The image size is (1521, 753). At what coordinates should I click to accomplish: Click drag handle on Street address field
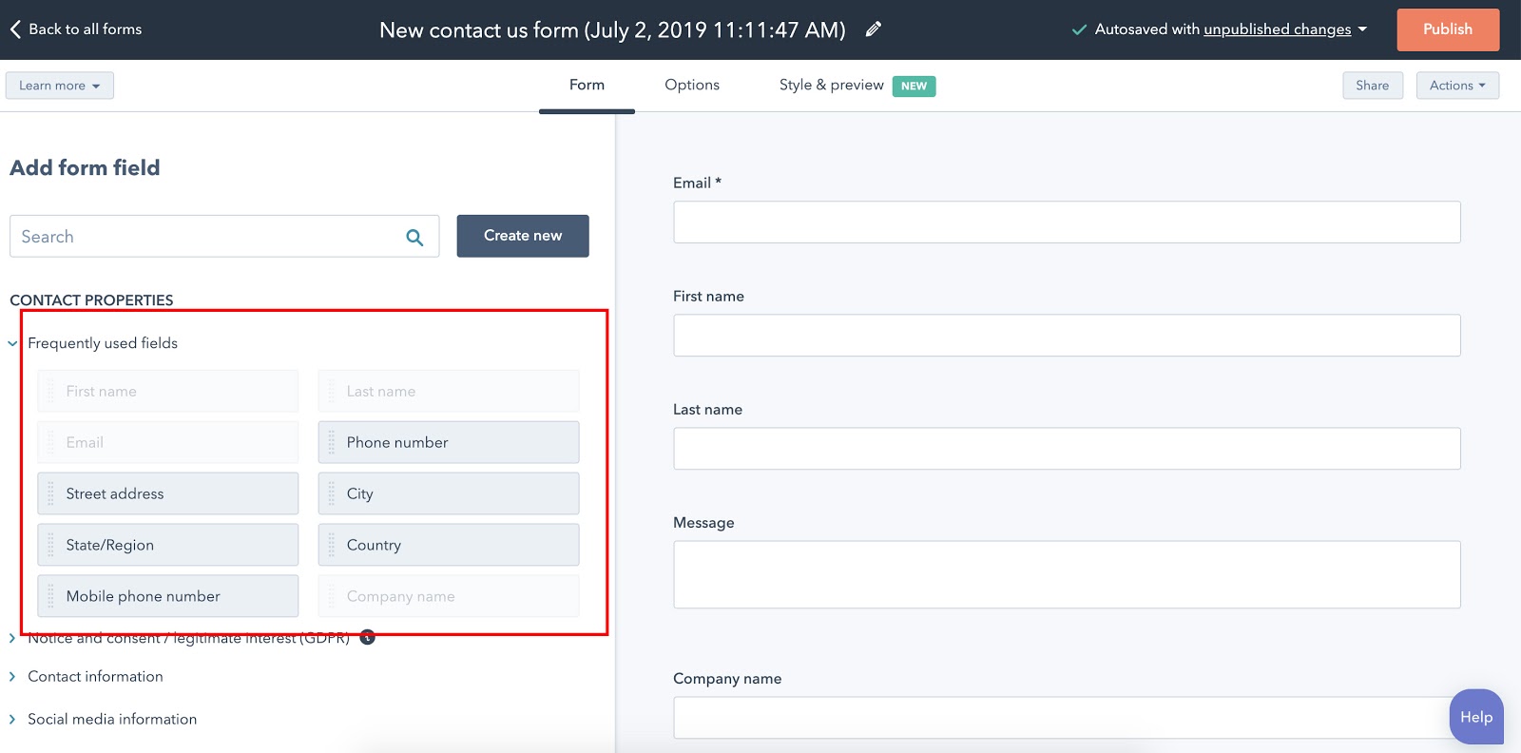coord(51,493)
